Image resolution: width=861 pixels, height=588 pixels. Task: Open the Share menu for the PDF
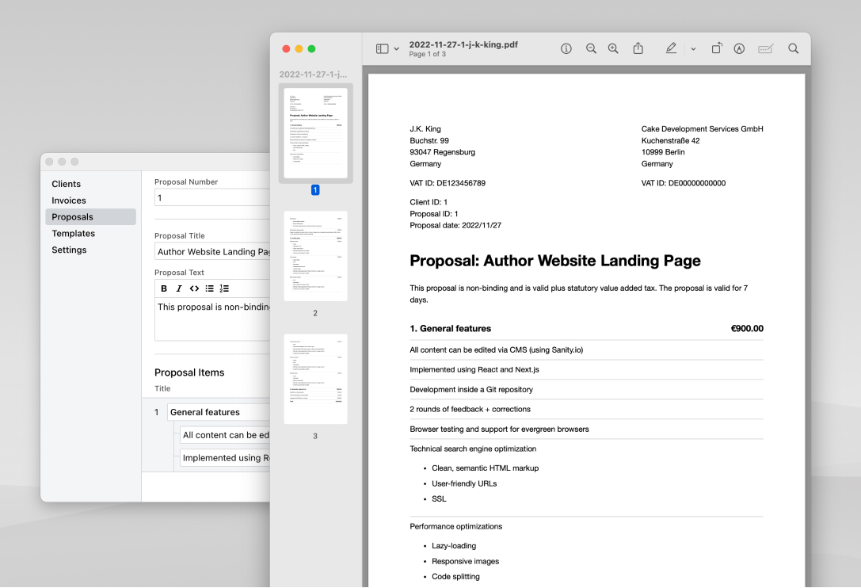(x=638, y=48)
